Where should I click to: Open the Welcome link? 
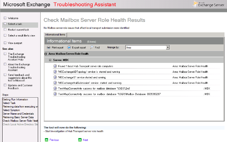pyautogui.click(x=13, y=18)
